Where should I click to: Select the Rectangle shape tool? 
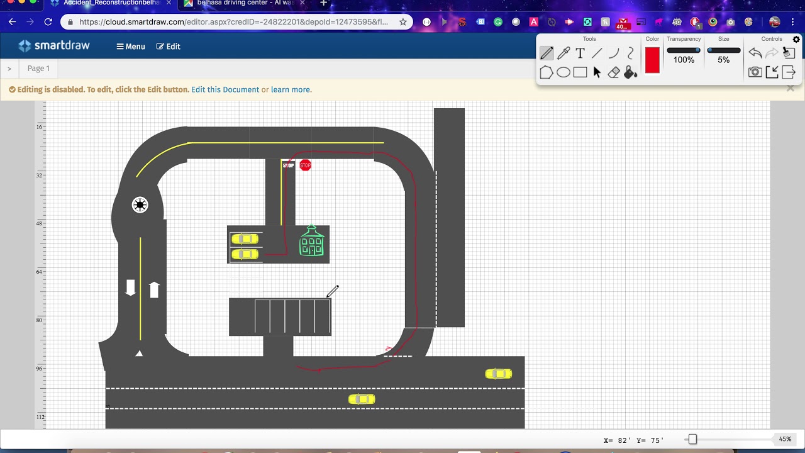580,72
